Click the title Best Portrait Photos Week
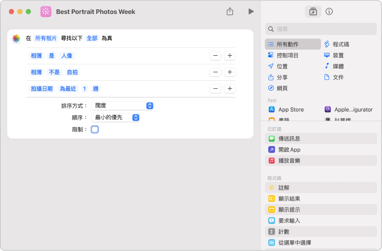 [x=96, y=11]
